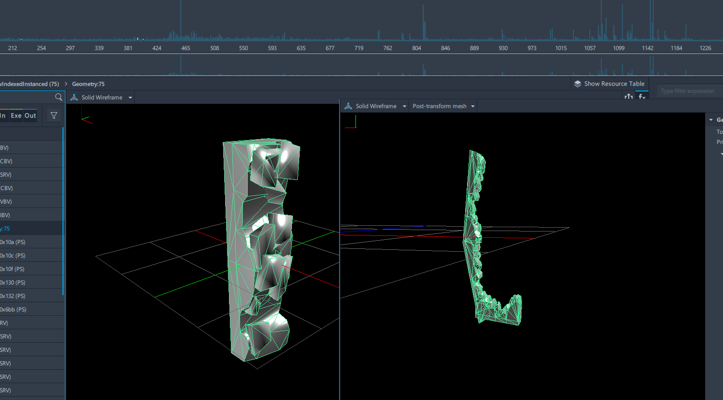Click the DrawIndexedInstanced (75) breadcrumb
The width and height of the screenshot is (723, 400).
[x=30, y=84]
